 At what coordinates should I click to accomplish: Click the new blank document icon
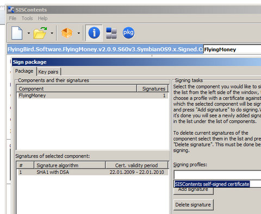(17, 33)
